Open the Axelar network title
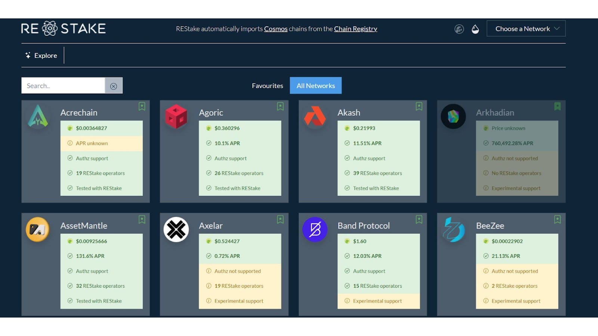The image size is (598, 336). click(x=211, y=225)
